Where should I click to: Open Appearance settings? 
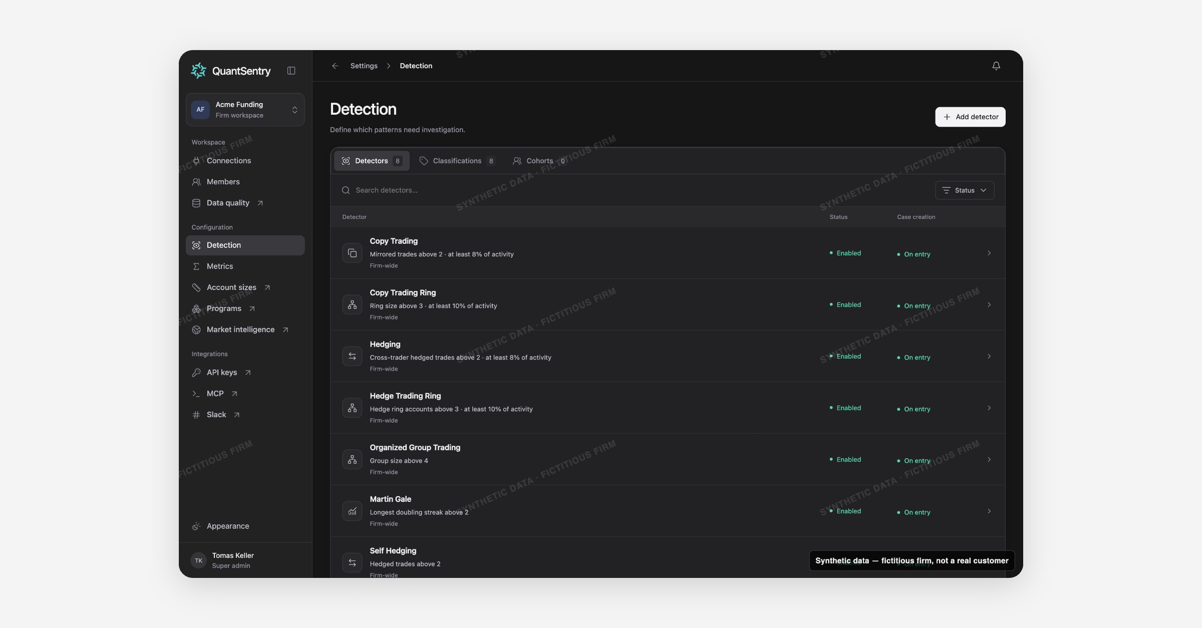tap(245, 526)
